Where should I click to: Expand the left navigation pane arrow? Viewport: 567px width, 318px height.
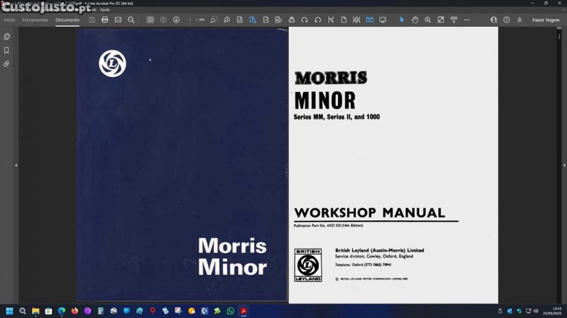[16, 165]
